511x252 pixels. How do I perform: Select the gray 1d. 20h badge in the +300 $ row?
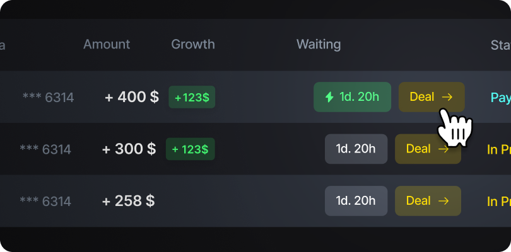click(356, 149)
